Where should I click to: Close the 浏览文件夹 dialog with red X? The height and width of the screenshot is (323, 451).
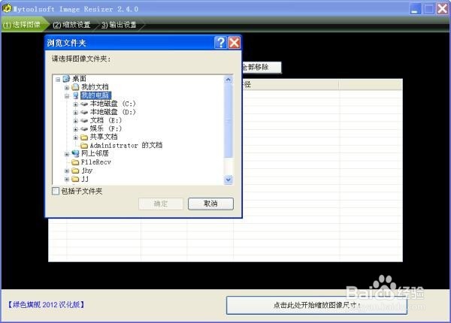[x=234, y=43]
